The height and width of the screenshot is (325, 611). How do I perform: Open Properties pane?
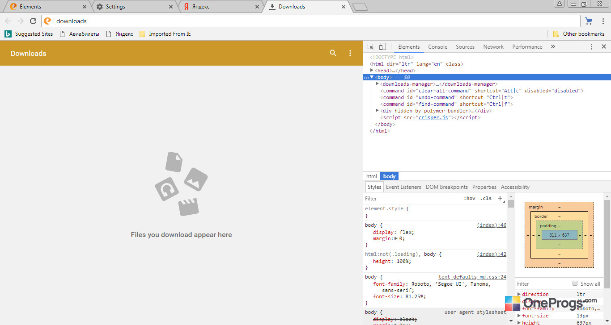click(x=484, y=187)
